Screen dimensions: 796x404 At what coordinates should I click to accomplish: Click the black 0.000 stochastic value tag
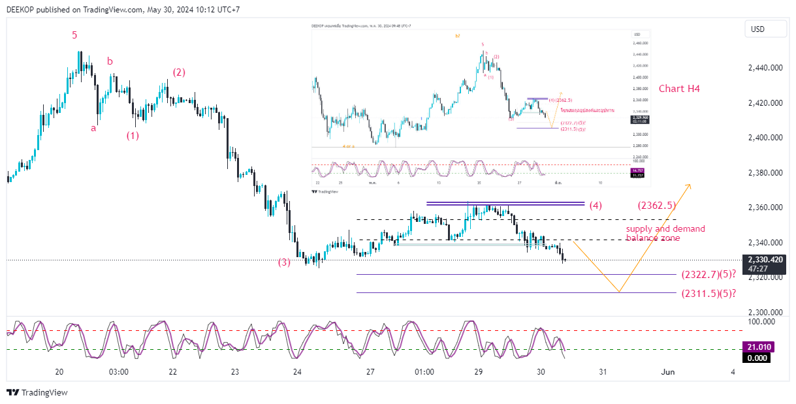(x=757, y=358)
